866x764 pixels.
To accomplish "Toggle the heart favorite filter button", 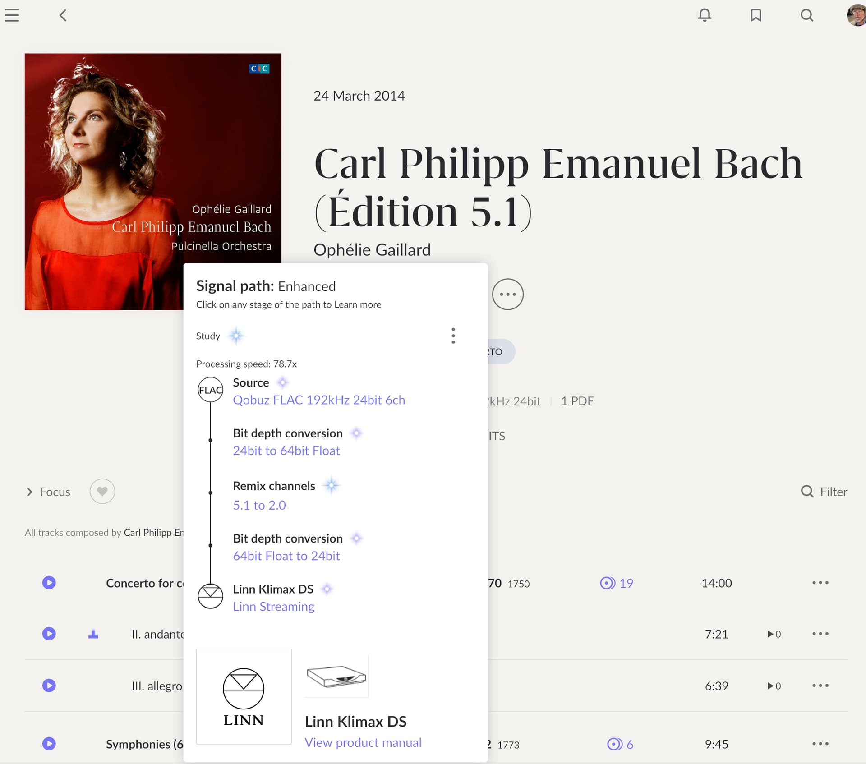I will pyautogui.click(x=102, y=491).
